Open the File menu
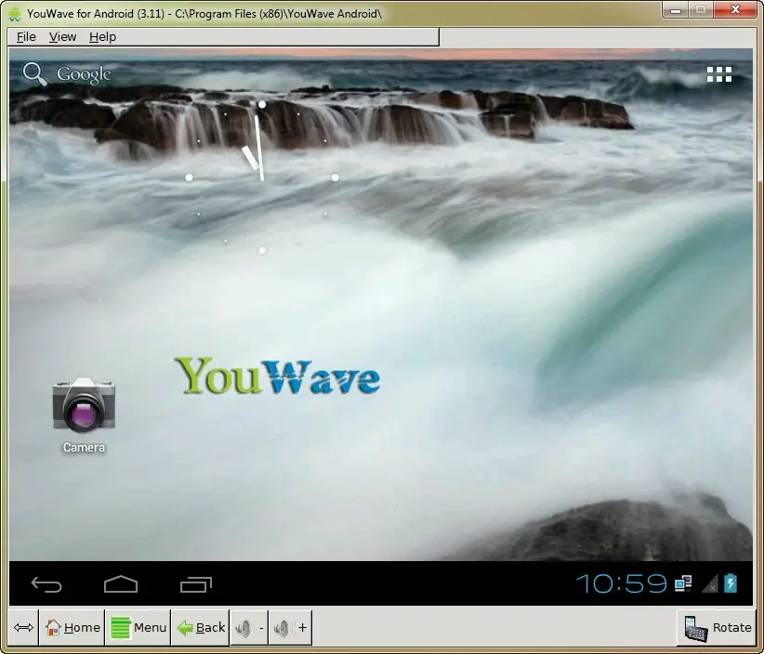This screenshot has height=654, width=764. 26,37
